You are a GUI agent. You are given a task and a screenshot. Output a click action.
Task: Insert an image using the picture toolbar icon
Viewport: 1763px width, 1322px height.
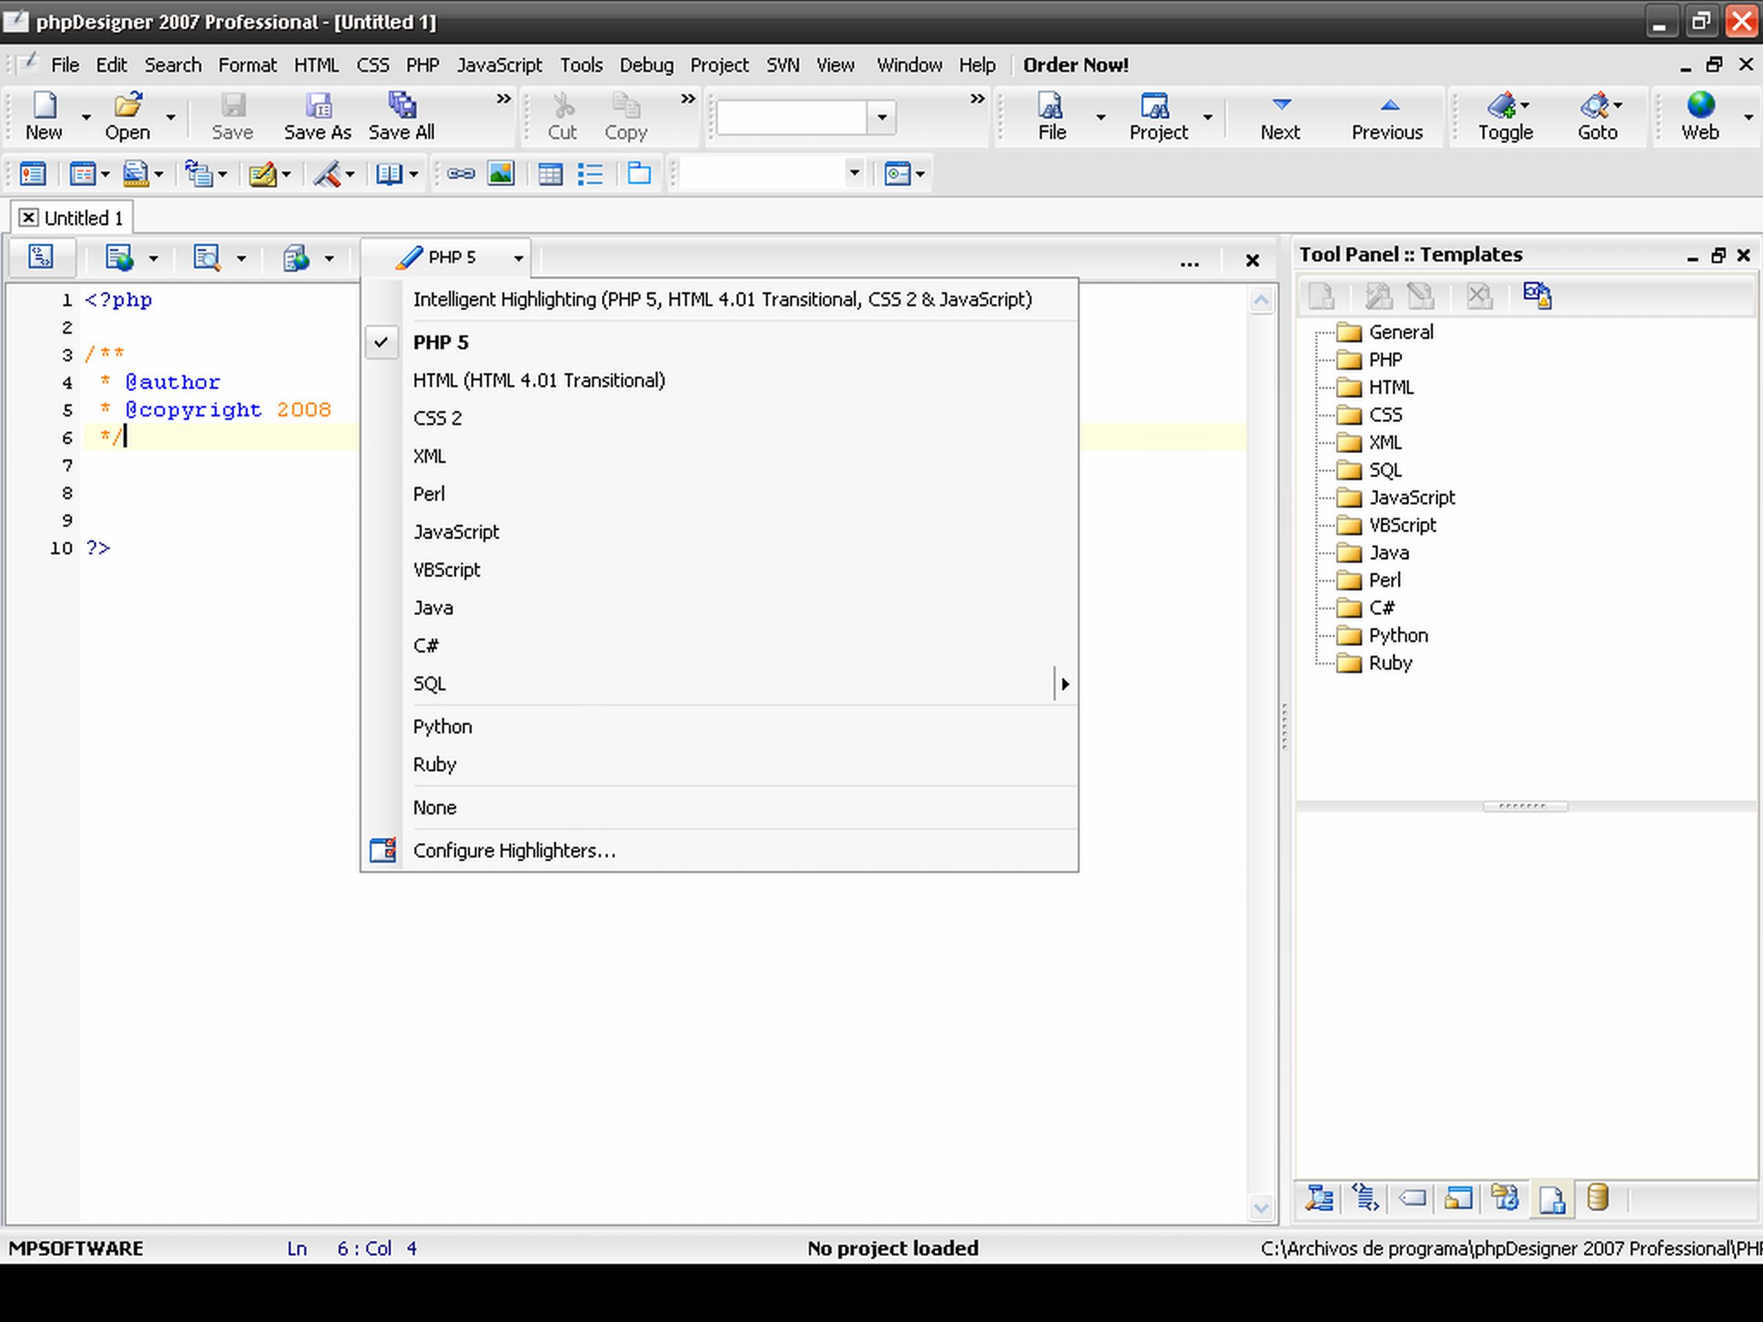(501, 173)
